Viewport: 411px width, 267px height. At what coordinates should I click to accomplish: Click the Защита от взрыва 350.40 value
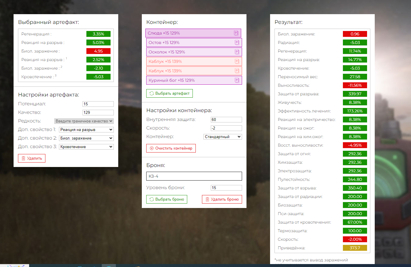pyautogui.click(x=355, y=188)
